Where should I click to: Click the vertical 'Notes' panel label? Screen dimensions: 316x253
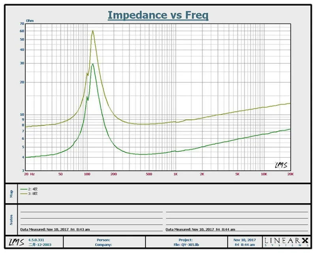click(x=11, y=220)
